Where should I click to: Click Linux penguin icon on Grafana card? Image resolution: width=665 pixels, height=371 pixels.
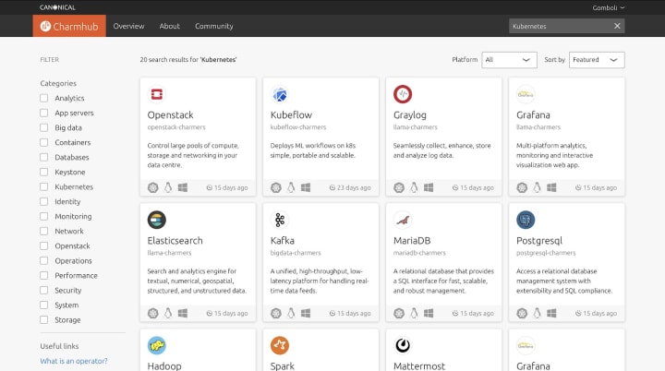click(x=537, y=187)
